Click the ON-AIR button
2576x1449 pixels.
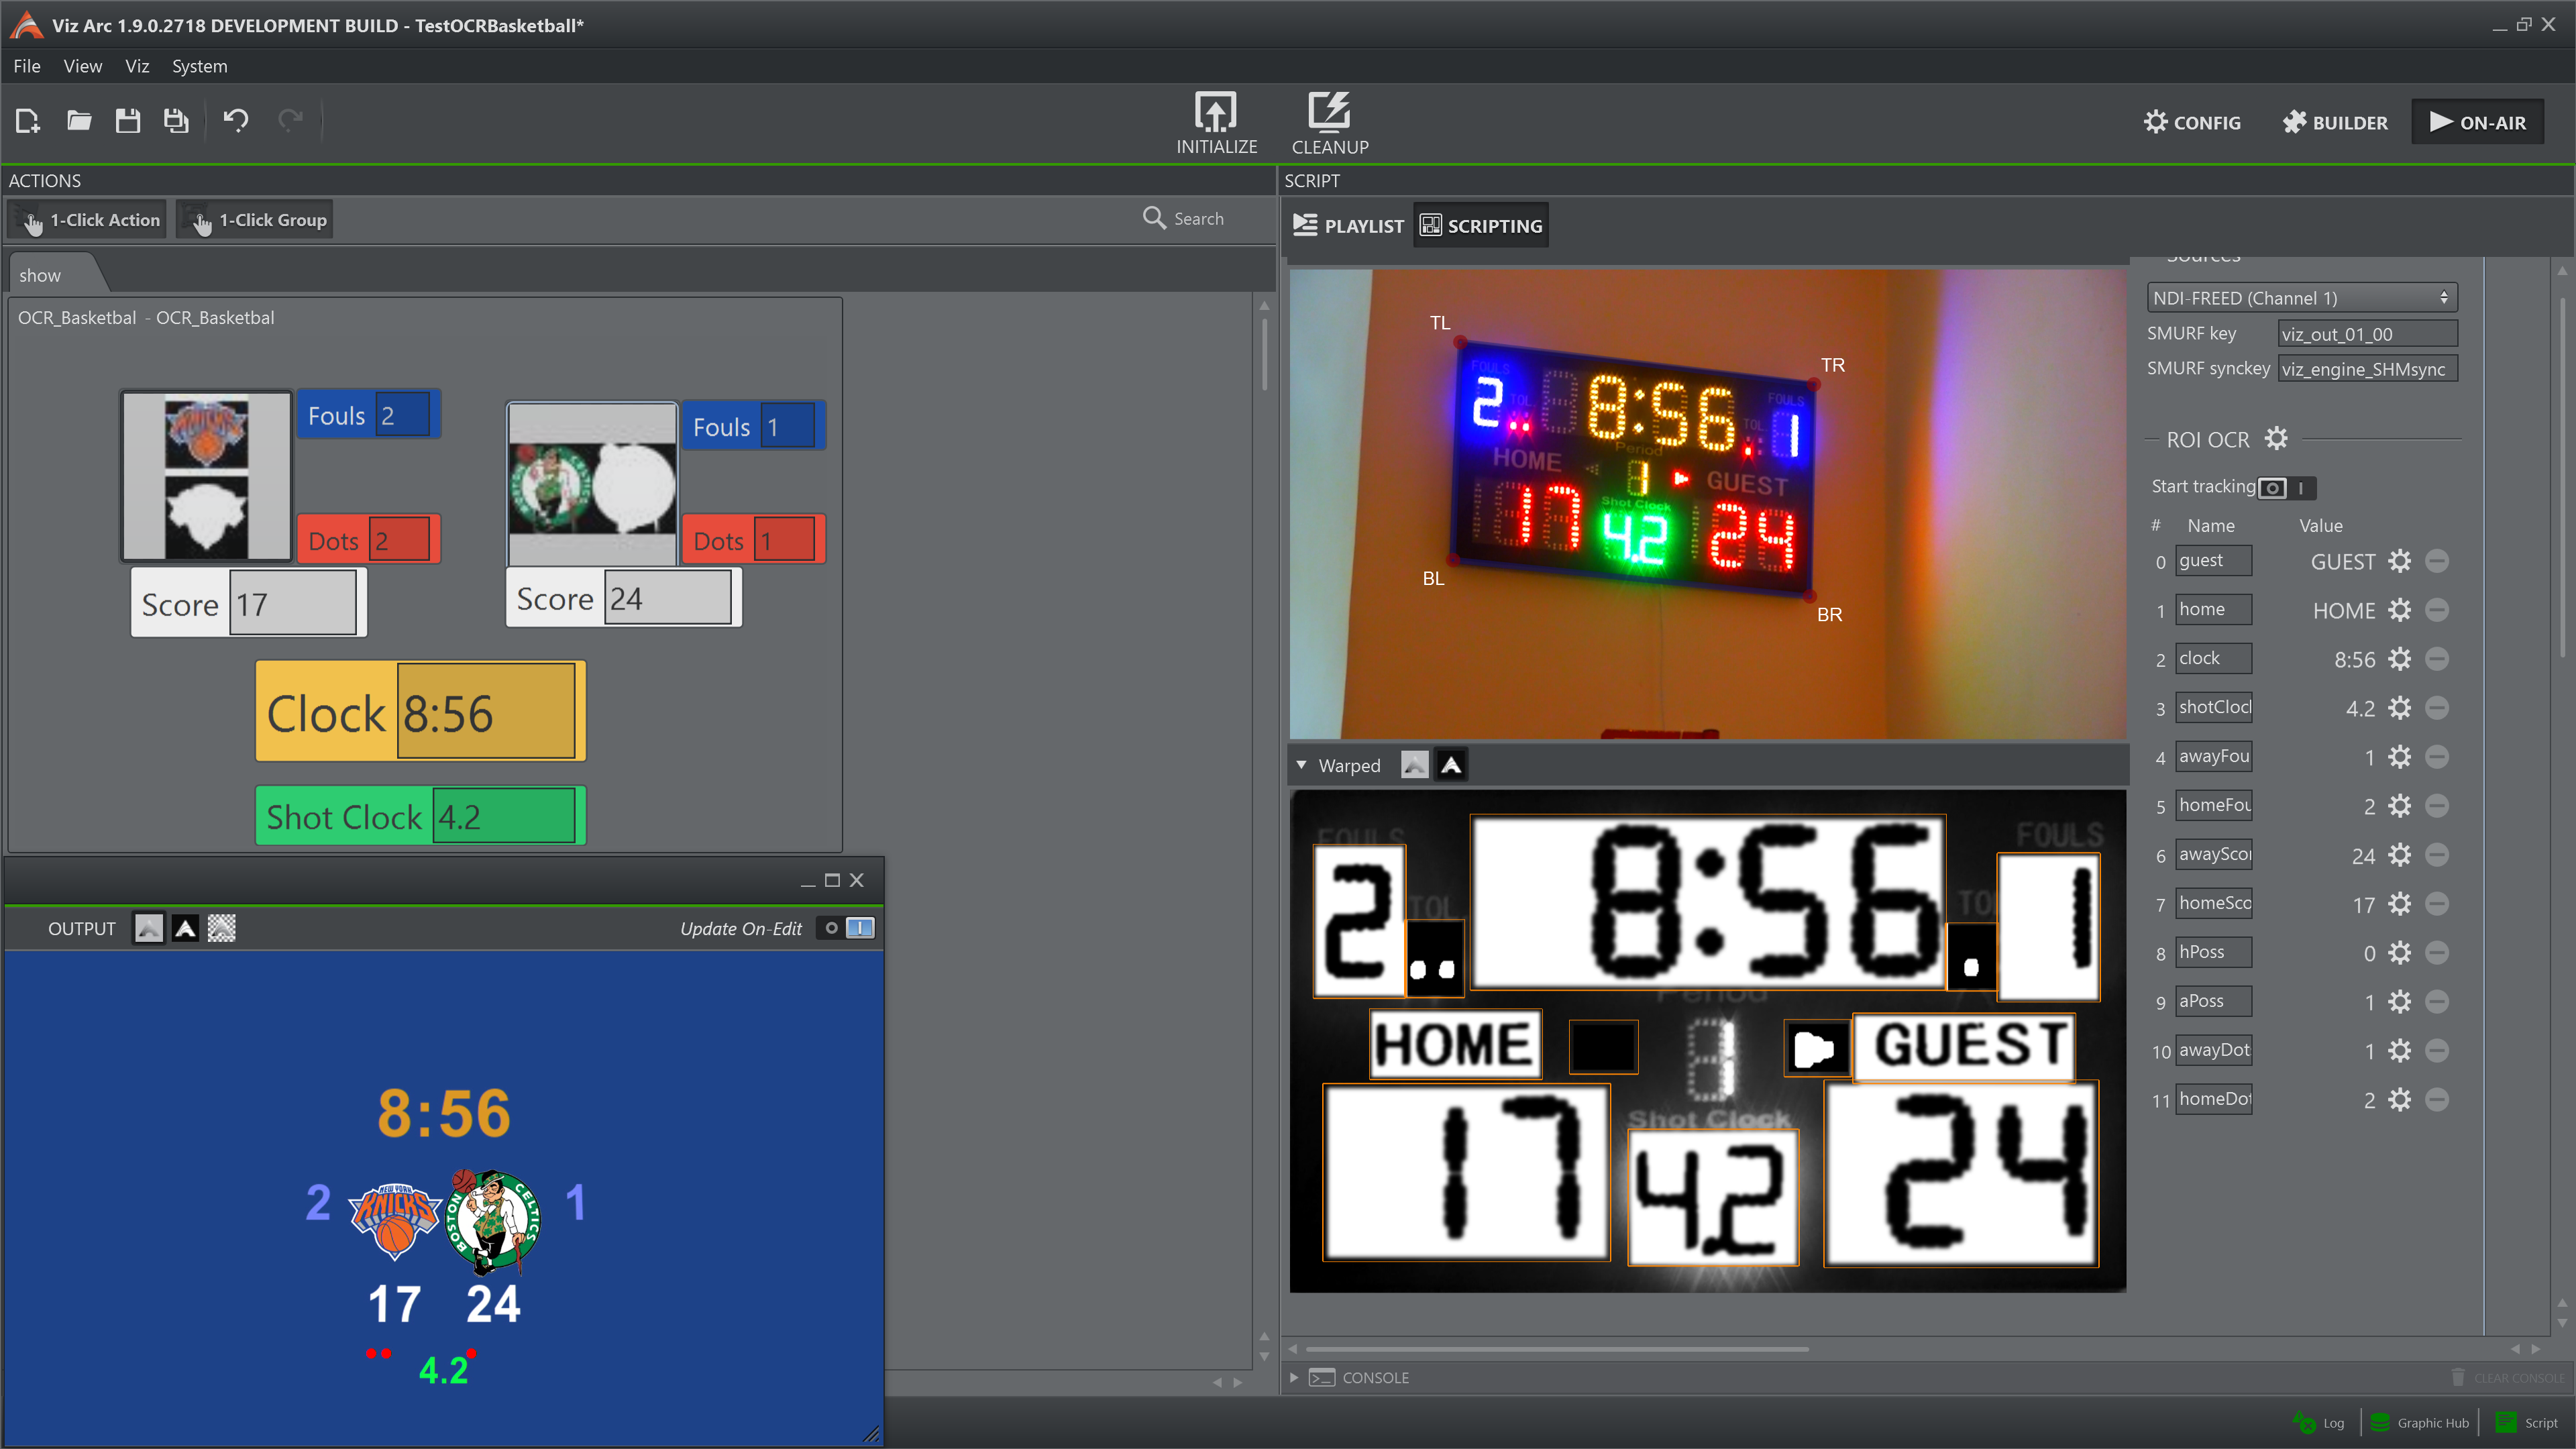pos(2477,122)
